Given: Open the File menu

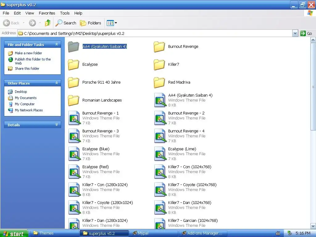Looking at the screenshot, I should click(6, 13).
